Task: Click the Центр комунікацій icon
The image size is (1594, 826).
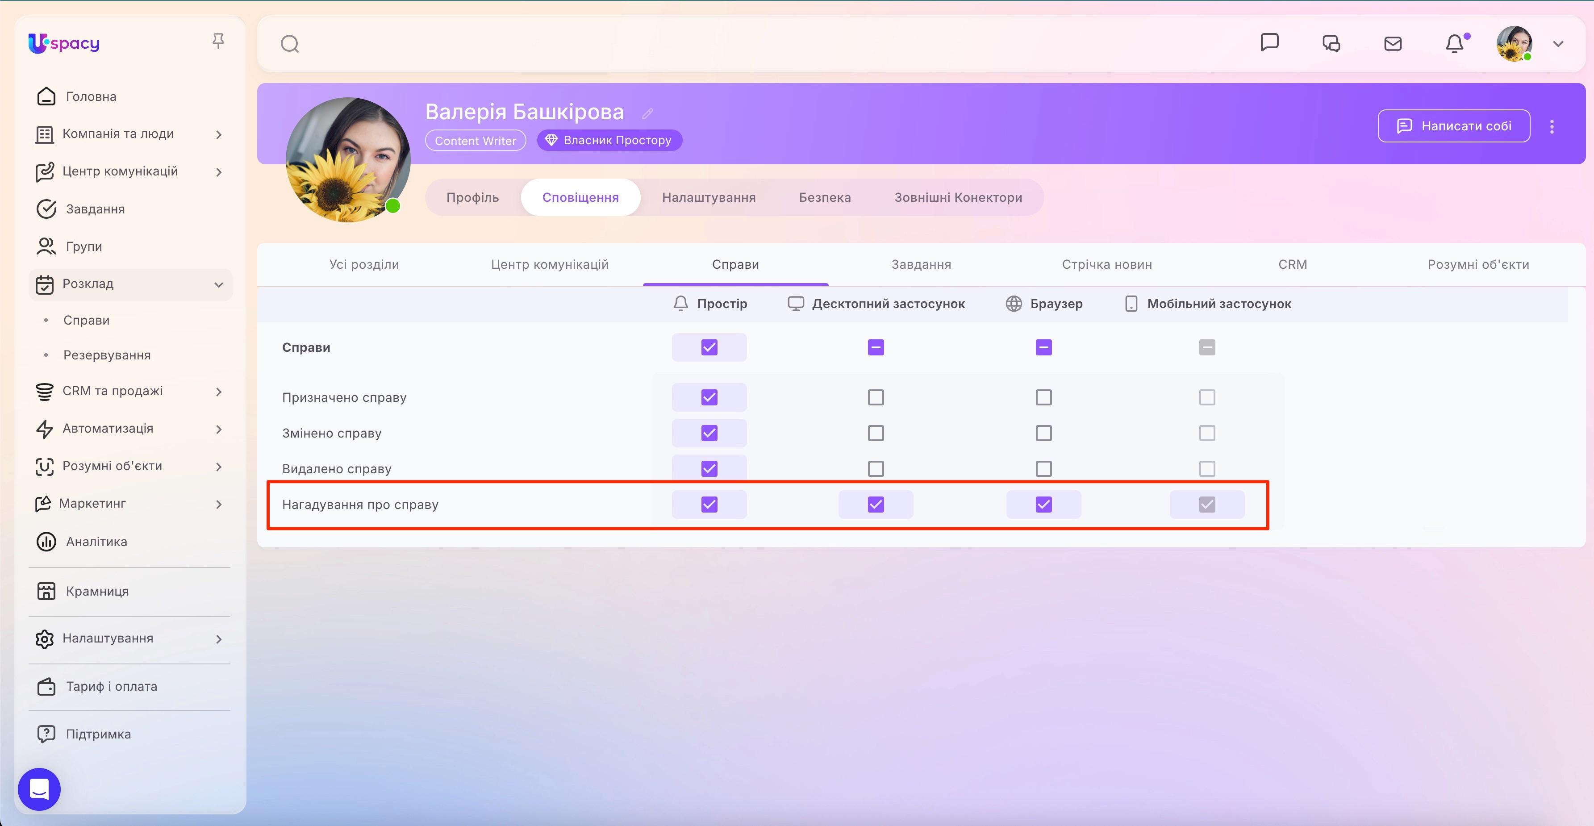Action: (x=44, y=171)
